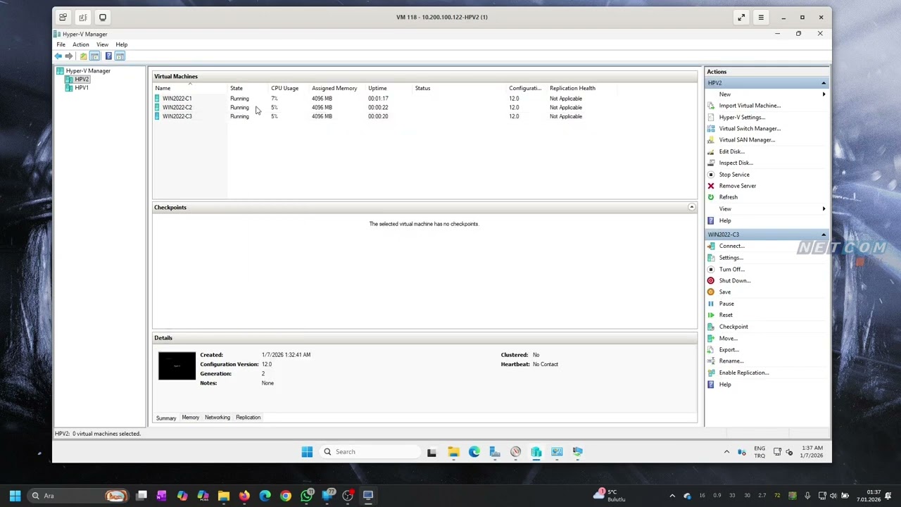Switch to the Memory tab
The width and height of the screenshot is (901, 507).
pos(190,418)
